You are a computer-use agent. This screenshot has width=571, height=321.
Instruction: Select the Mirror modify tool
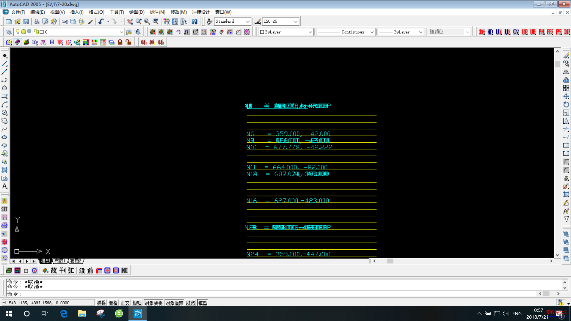pyautogui.click(x=566, y=72)
